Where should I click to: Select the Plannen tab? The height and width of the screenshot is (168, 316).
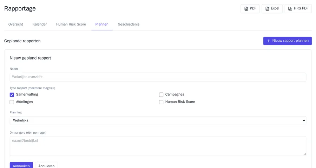(x=102, y=24)
